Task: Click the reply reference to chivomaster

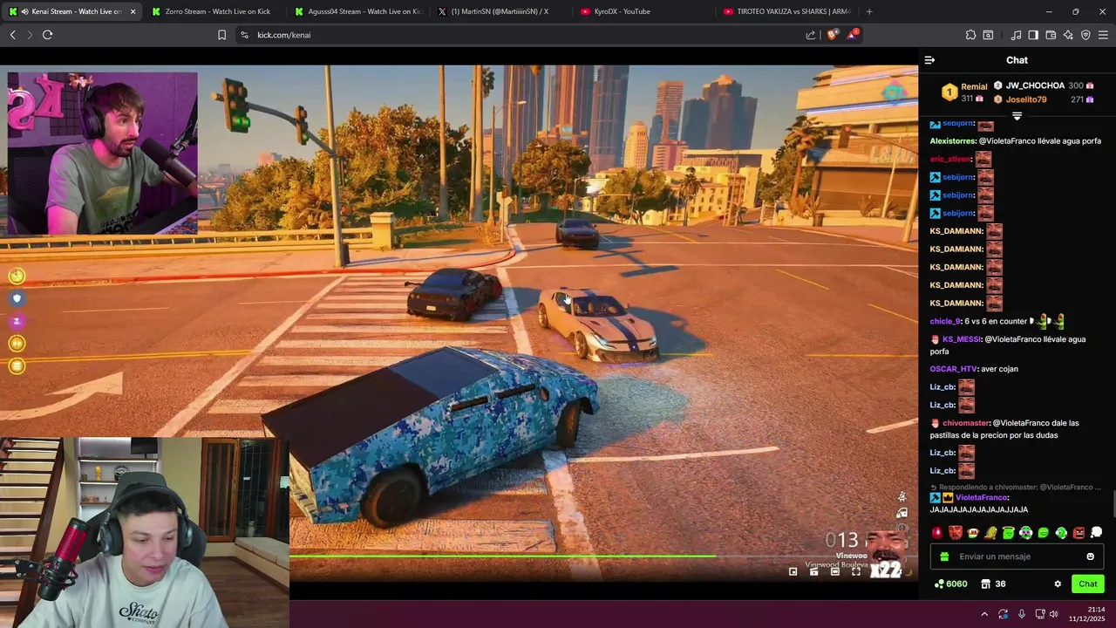Action: pyautogui.click(x=1017, y=488)
